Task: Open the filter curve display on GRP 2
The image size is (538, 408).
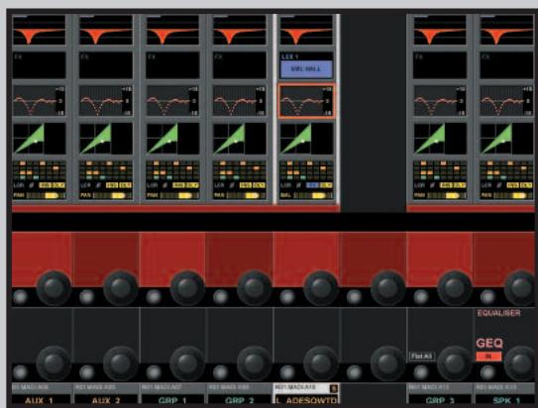Action: click(240, 31)
